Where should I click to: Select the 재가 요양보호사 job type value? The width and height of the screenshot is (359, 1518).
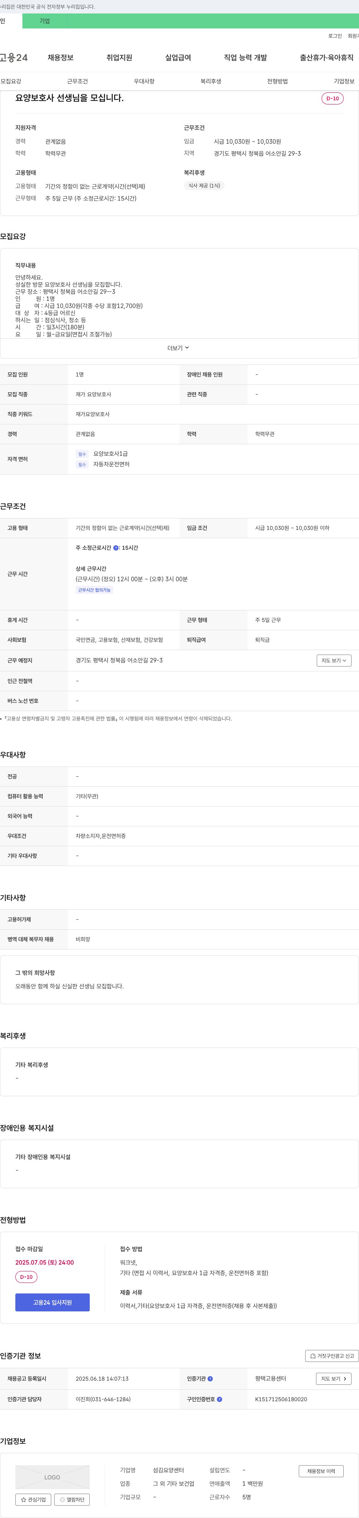(x=93, y=394)
